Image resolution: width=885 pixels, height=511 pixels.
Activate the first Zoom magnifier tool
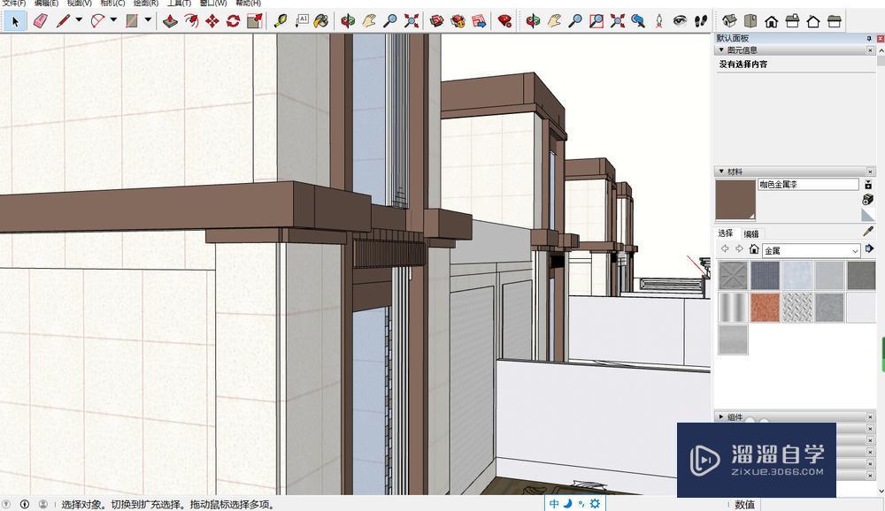coord(390,21)
